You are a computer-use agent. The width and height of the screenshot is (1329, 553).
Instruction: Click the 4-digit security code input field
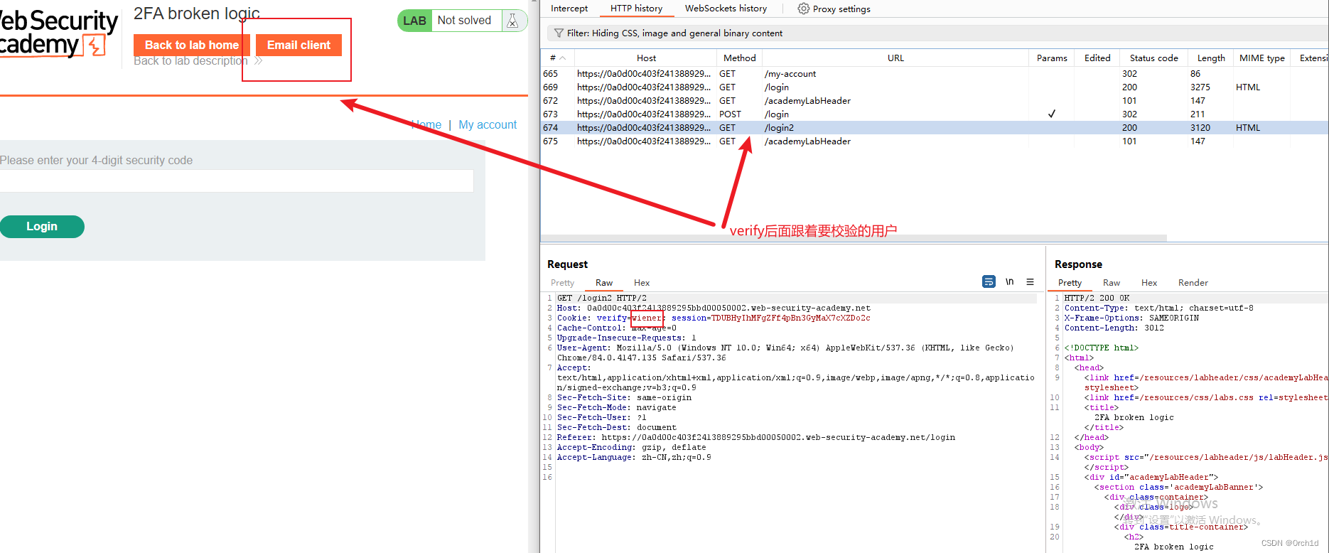[x=237, y=181]
